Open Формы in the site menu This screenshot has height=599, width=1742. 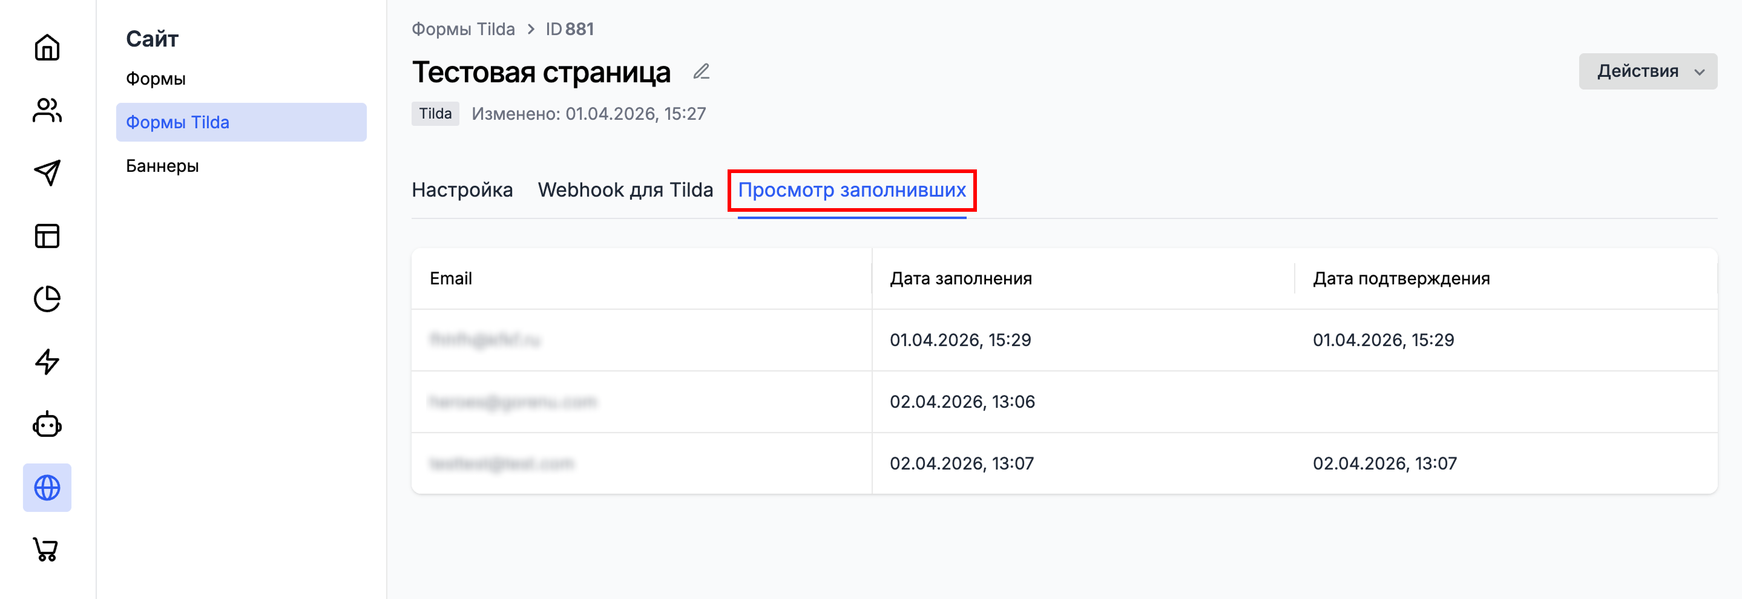[156, 79]
